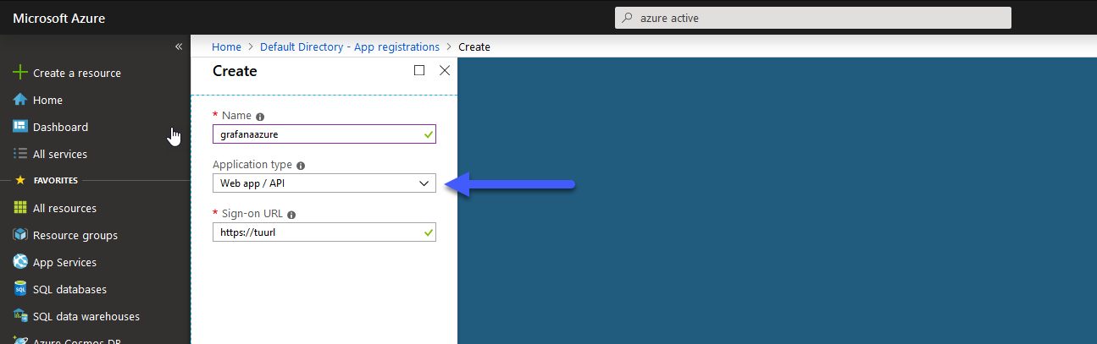Click the Create blade heading
Screen dimensions: 1097x344
coord(235,71)
